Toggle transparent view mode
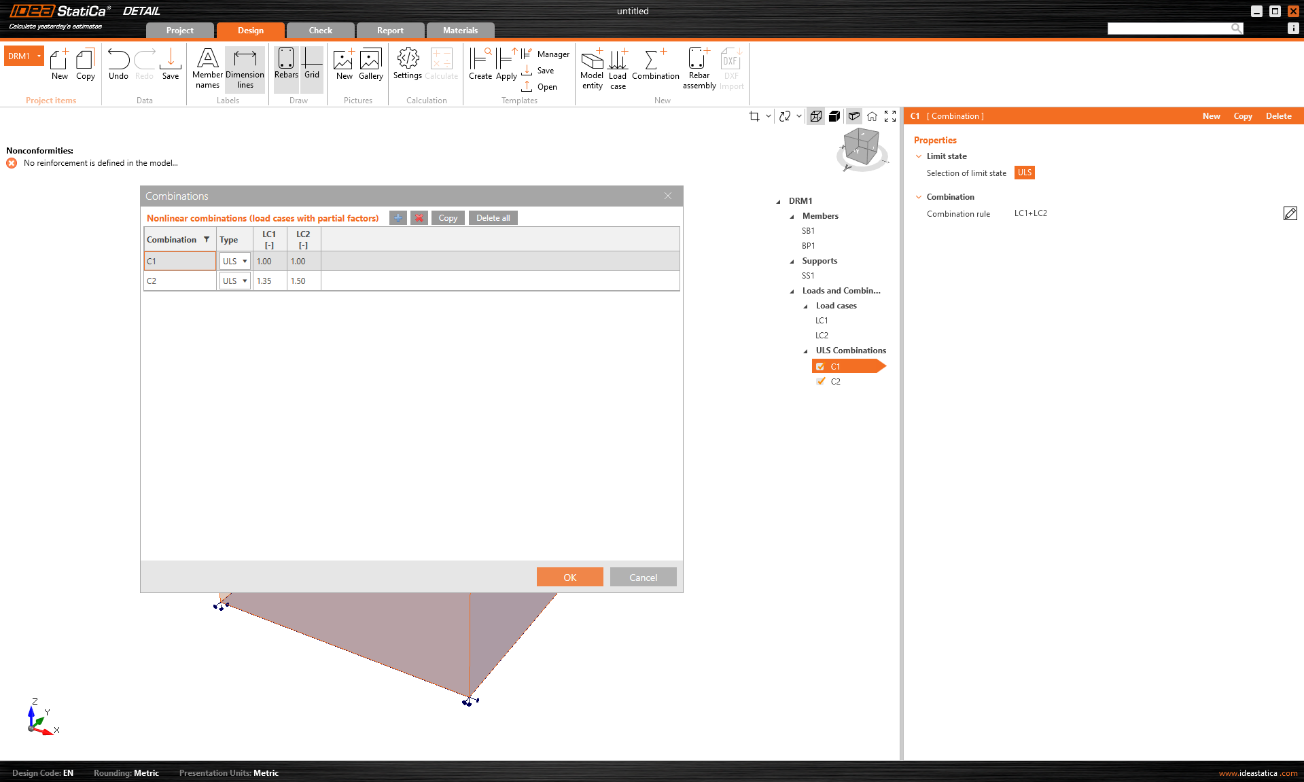The height and width of the screenshot is (782, 1304). coord(854,116)
